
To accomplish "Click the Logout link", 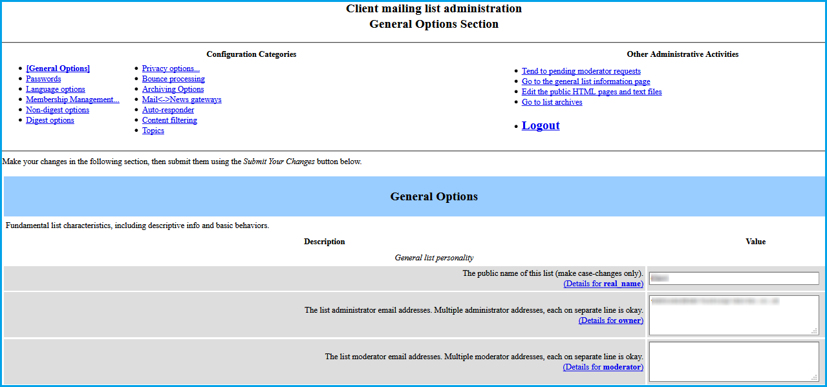I will [x=541, y=125].
